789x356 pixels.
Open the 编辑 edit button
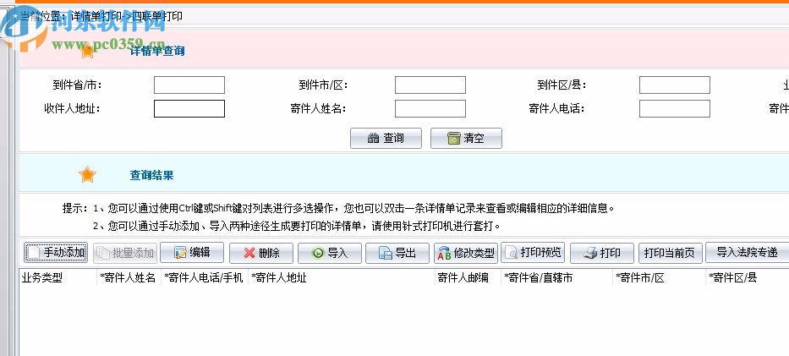tap(192, 253)
